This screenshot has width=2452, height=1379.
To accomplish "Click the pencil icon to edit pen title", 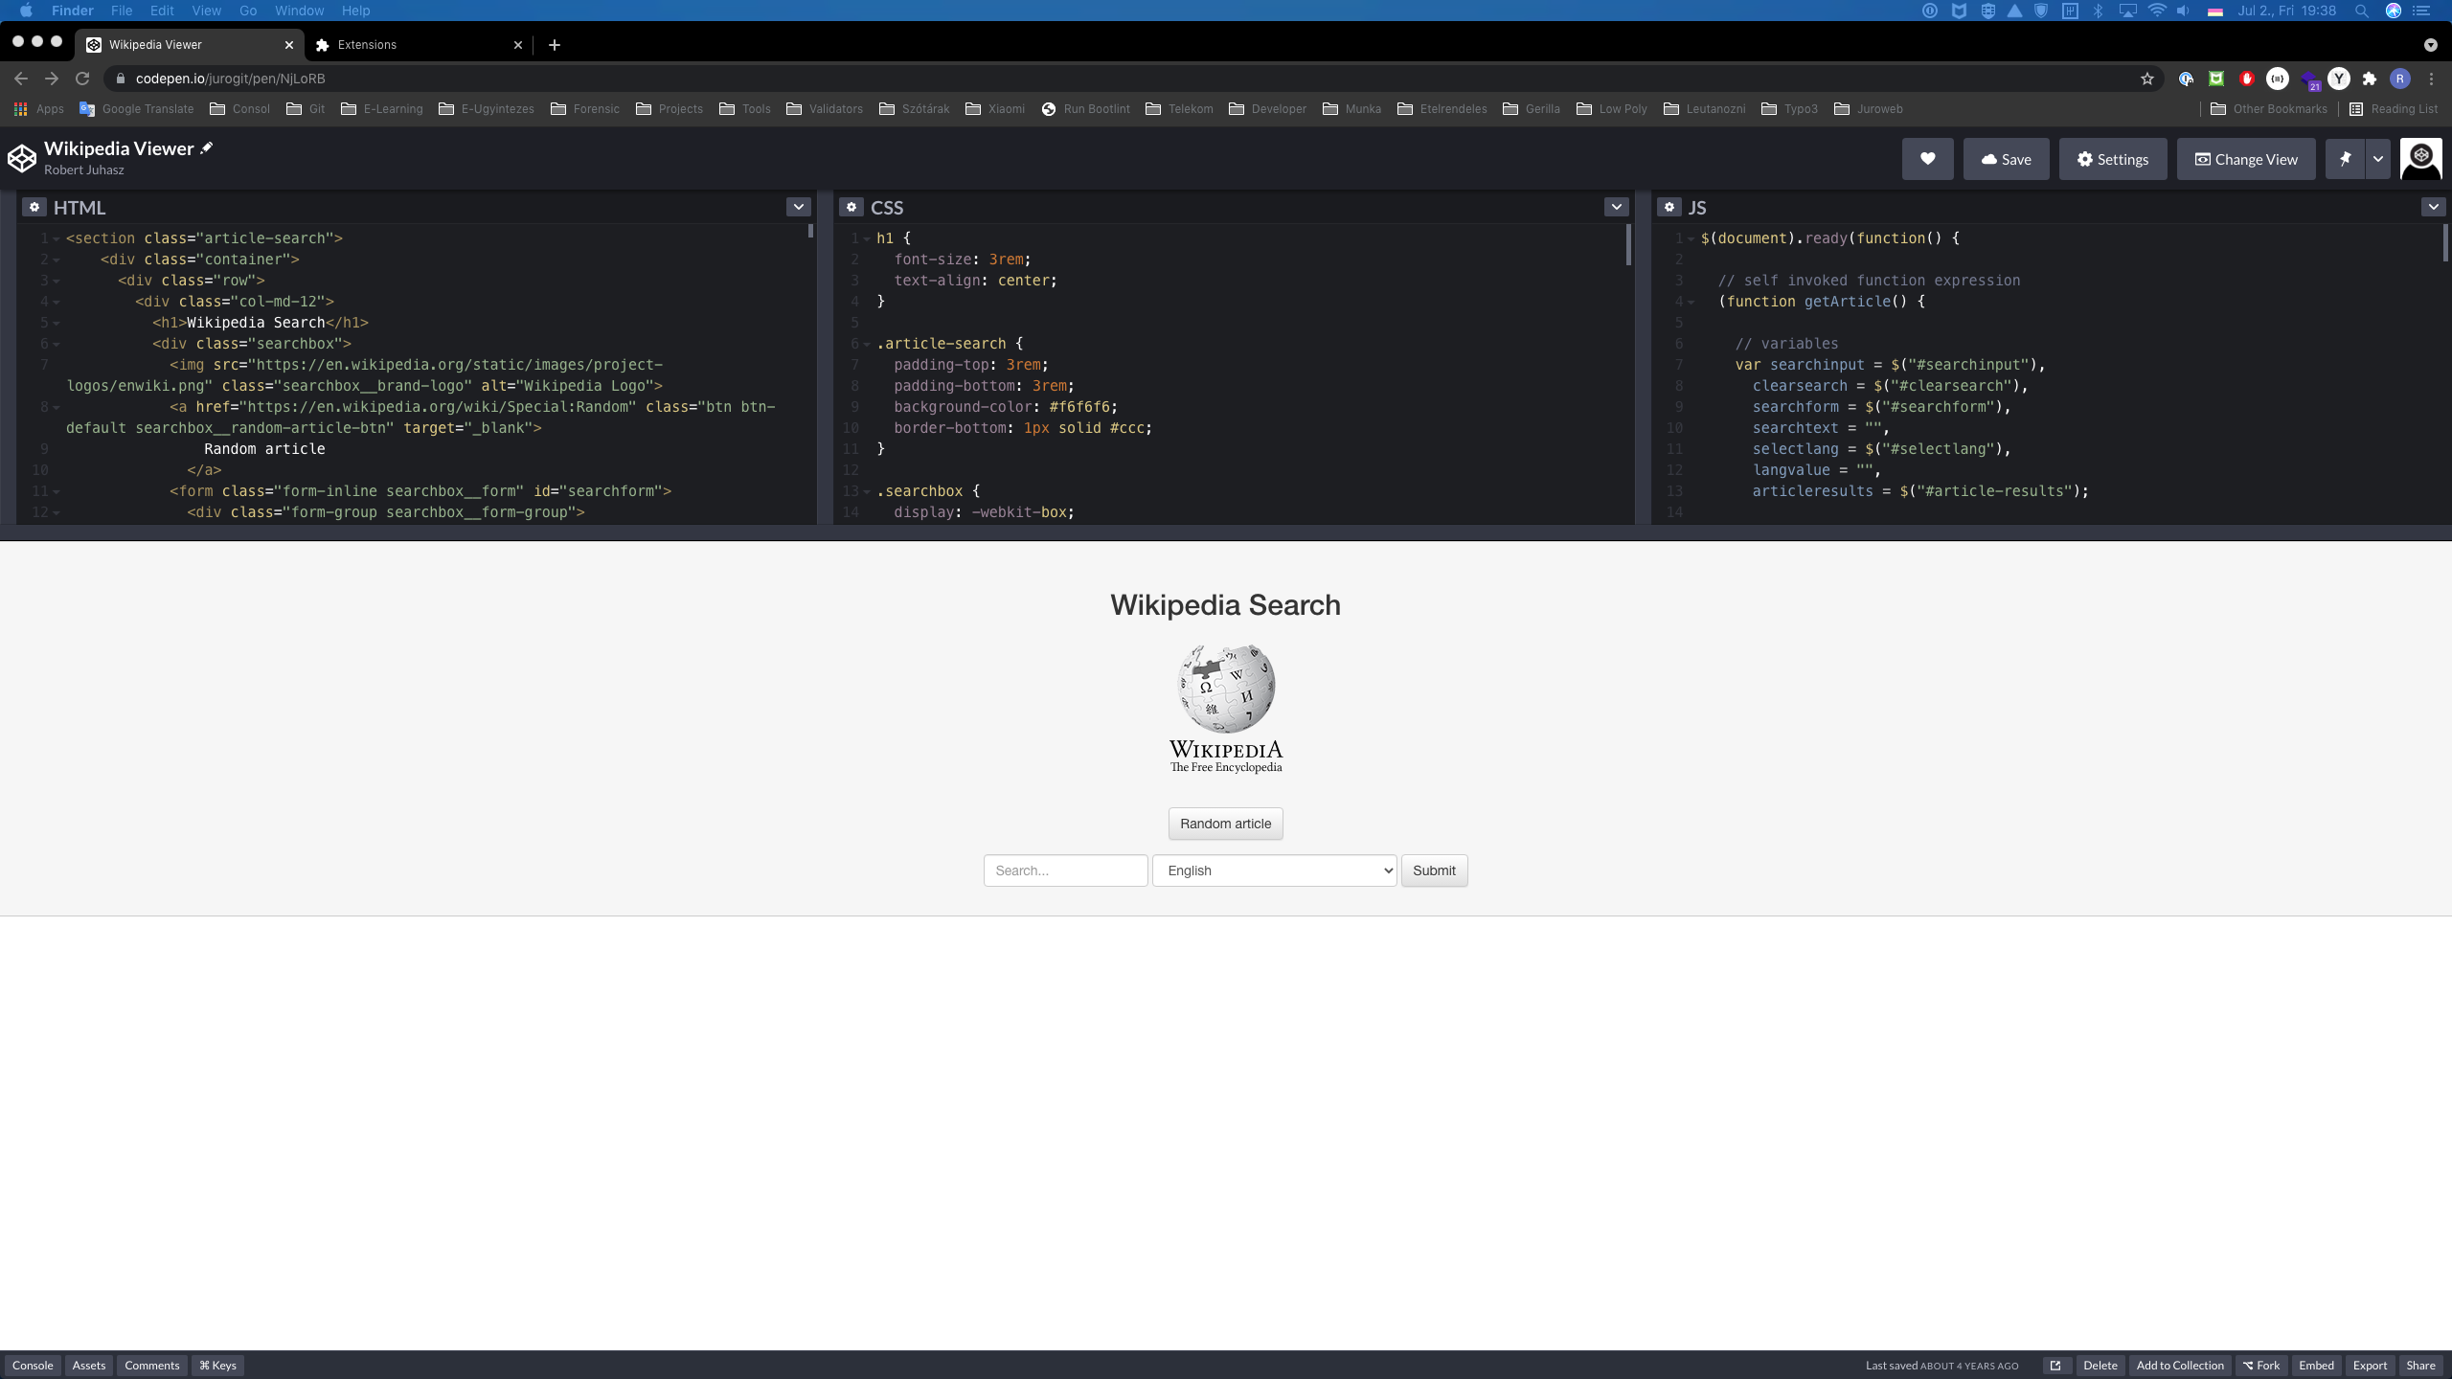I will (x=207, y=147).
